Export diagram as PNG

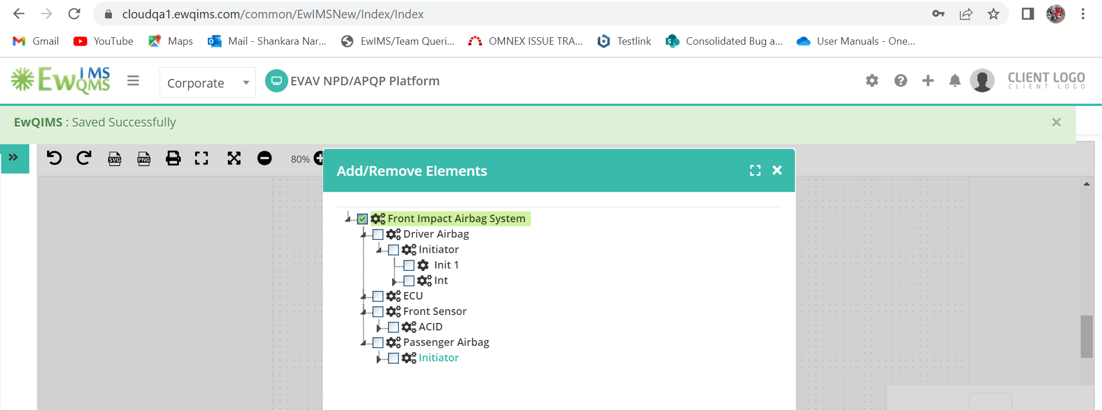144,159
